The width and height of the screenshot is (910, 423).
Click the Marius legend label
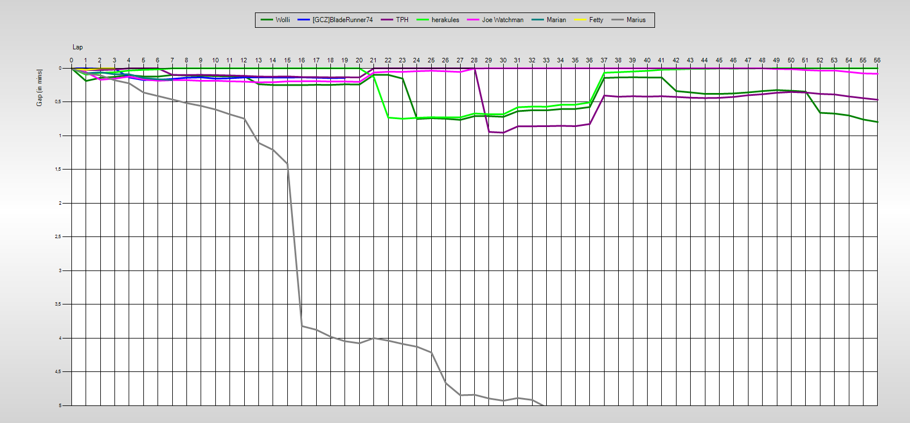[636, 20]
